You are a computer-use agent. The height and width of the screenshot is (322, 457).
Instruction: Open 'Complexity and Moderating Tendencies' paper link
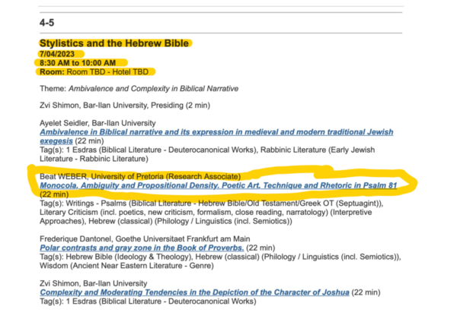(195, 292)
